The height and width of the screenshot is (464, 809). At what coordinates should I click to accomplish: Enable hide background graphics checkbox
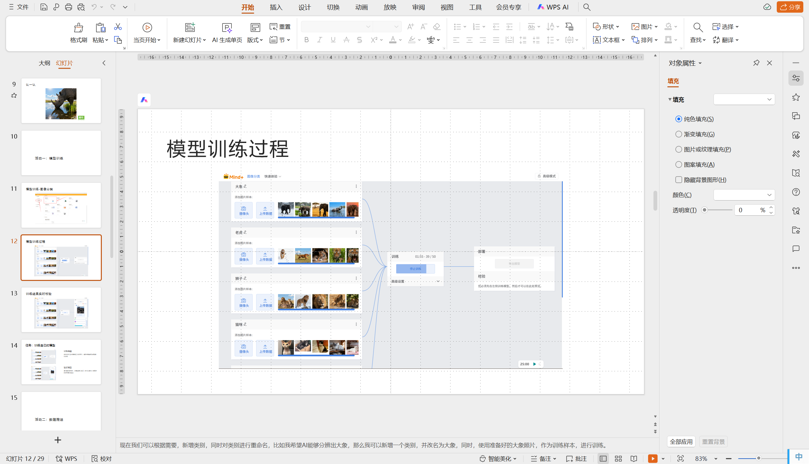tap(679, 180)
